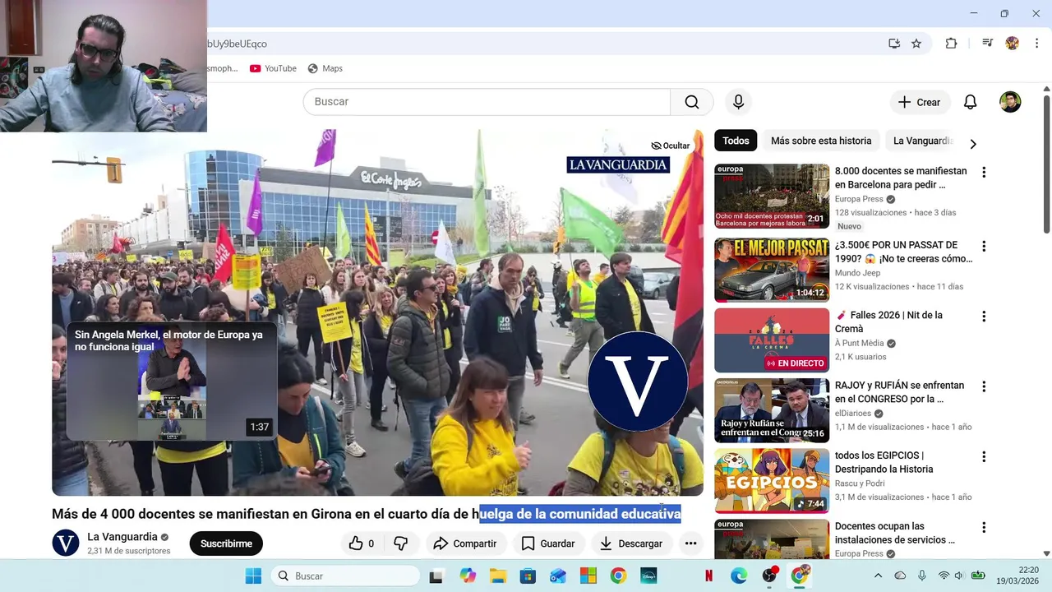The width and height of the screenshot is (1052, 592).
Task: Bookmark this page with the star icon
Action: 916,44
